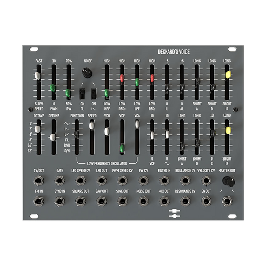Click the NOISE OUT jack
The height and width of the screenshot is (266, 266).
click(143, 201)
